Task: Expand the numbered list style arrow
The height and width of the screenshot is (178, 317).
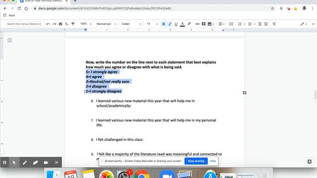Action: click(244, 24)
